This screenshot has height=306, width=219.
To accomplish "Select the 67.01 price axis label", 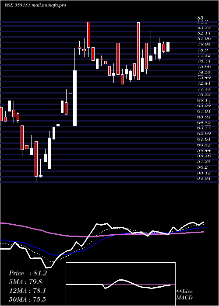I will [204, 111].
